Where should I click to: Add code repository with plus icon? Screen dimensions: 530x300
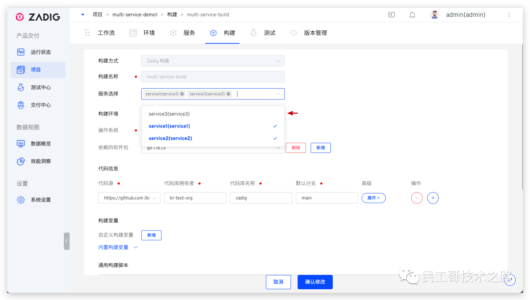(x=433, y=198)
